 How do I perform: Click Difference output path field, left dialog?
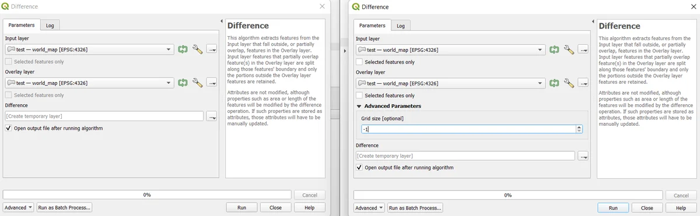pos(104,116)
